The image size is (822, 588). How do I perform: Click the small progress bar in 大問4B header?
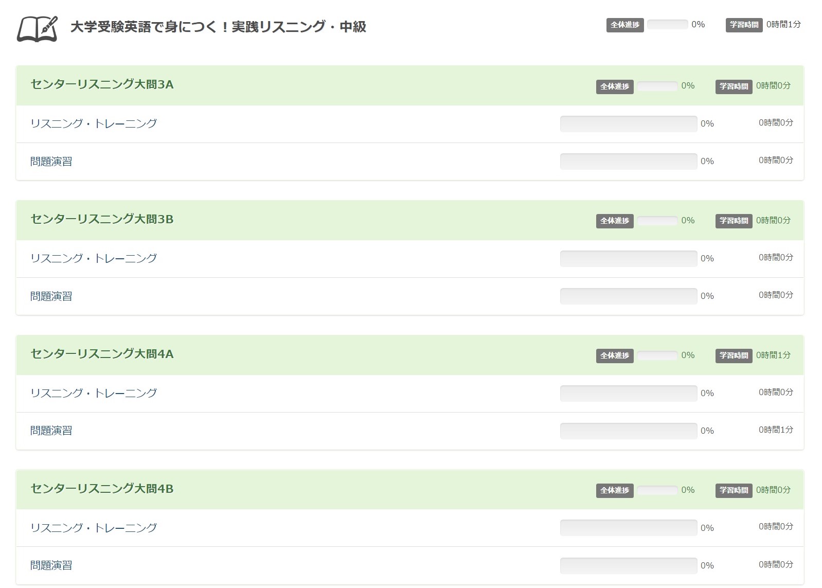point(657,490)
